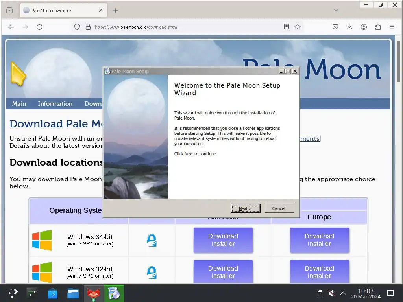Image resolution: width=403 pixels, height=302 pixels.
Task: Switch to Pale Moon Setup taskbar entry
Action: pos(114,293)
